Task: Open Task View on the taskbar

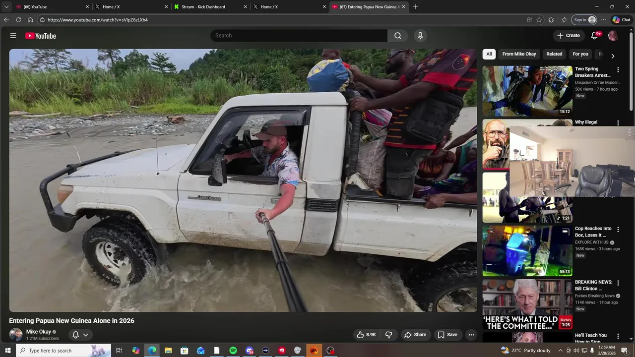Action: (119, 351)
